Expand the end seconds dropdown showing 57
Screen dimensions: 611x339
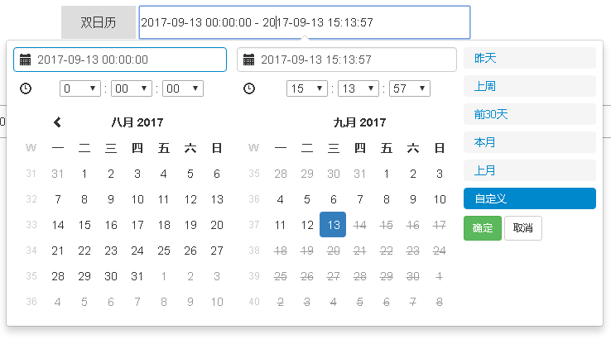[x=409, y=88]
